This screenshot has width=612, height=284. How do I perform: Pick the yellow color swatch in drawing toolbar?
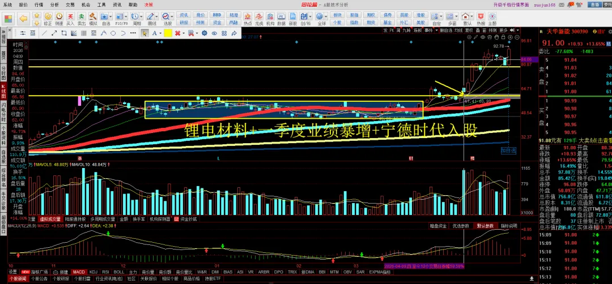168,33
